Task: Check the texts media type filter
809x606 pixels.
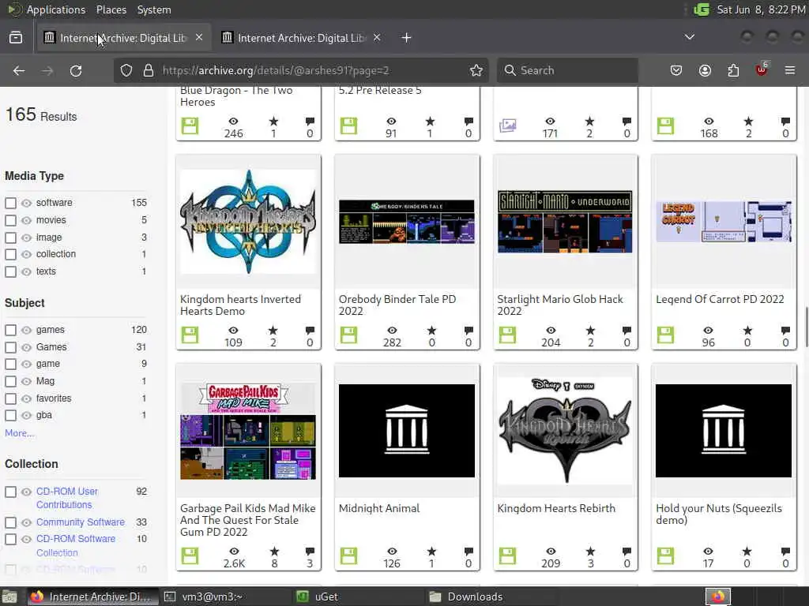Action: (x=10, y=271)
